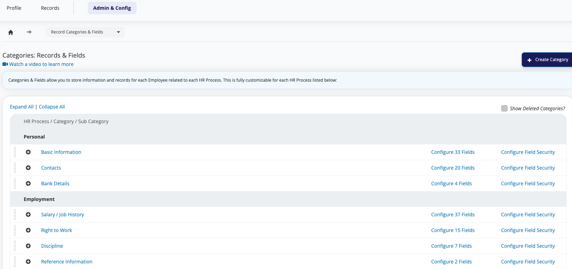Grab the drag handle for Reference Information
This screenshot has width=572, height=269.
tap(15, 262)
